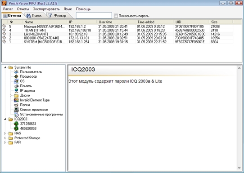This screenshot has height=173, width=244.
Task: Click the Диски folder icon
Action: [16, 95]
